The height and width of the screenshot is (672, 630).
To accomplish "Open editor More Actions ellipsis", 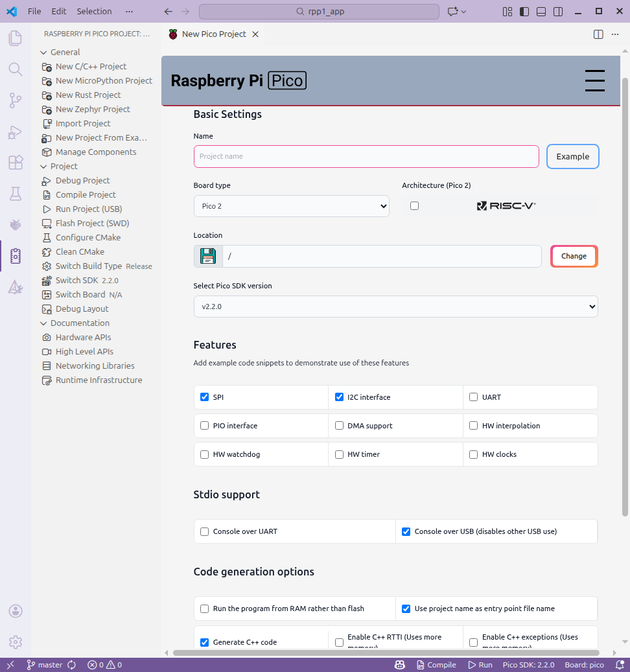I will pyautogui.click(x=615, y=34).
